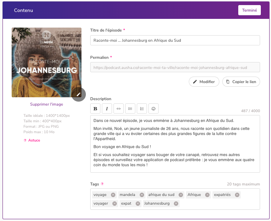Click the expatriés tag label

point(222,195)
